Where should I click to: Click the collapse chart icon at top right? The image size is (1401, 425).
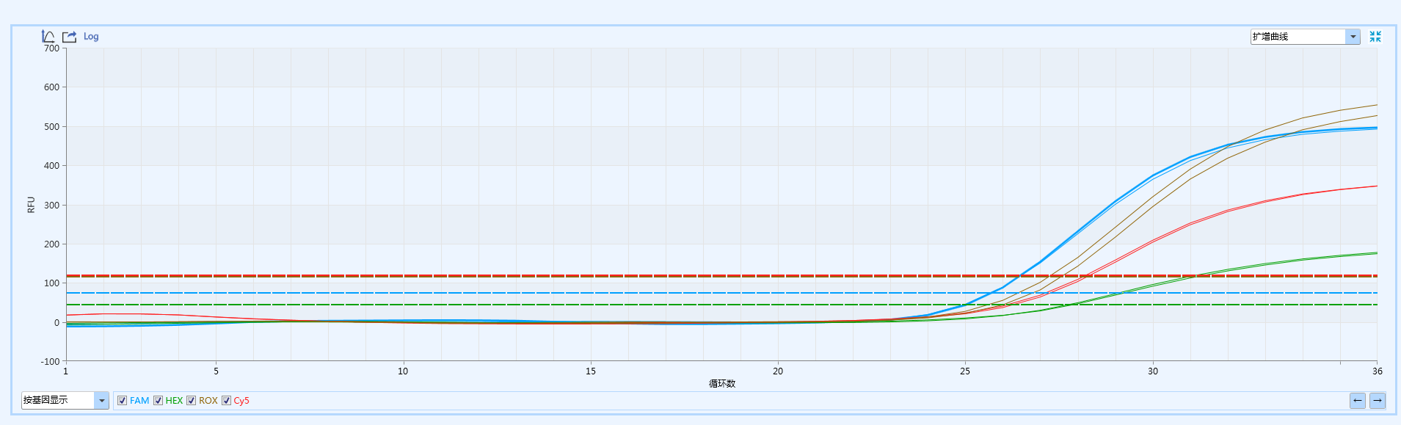(x=1375, y=37)
